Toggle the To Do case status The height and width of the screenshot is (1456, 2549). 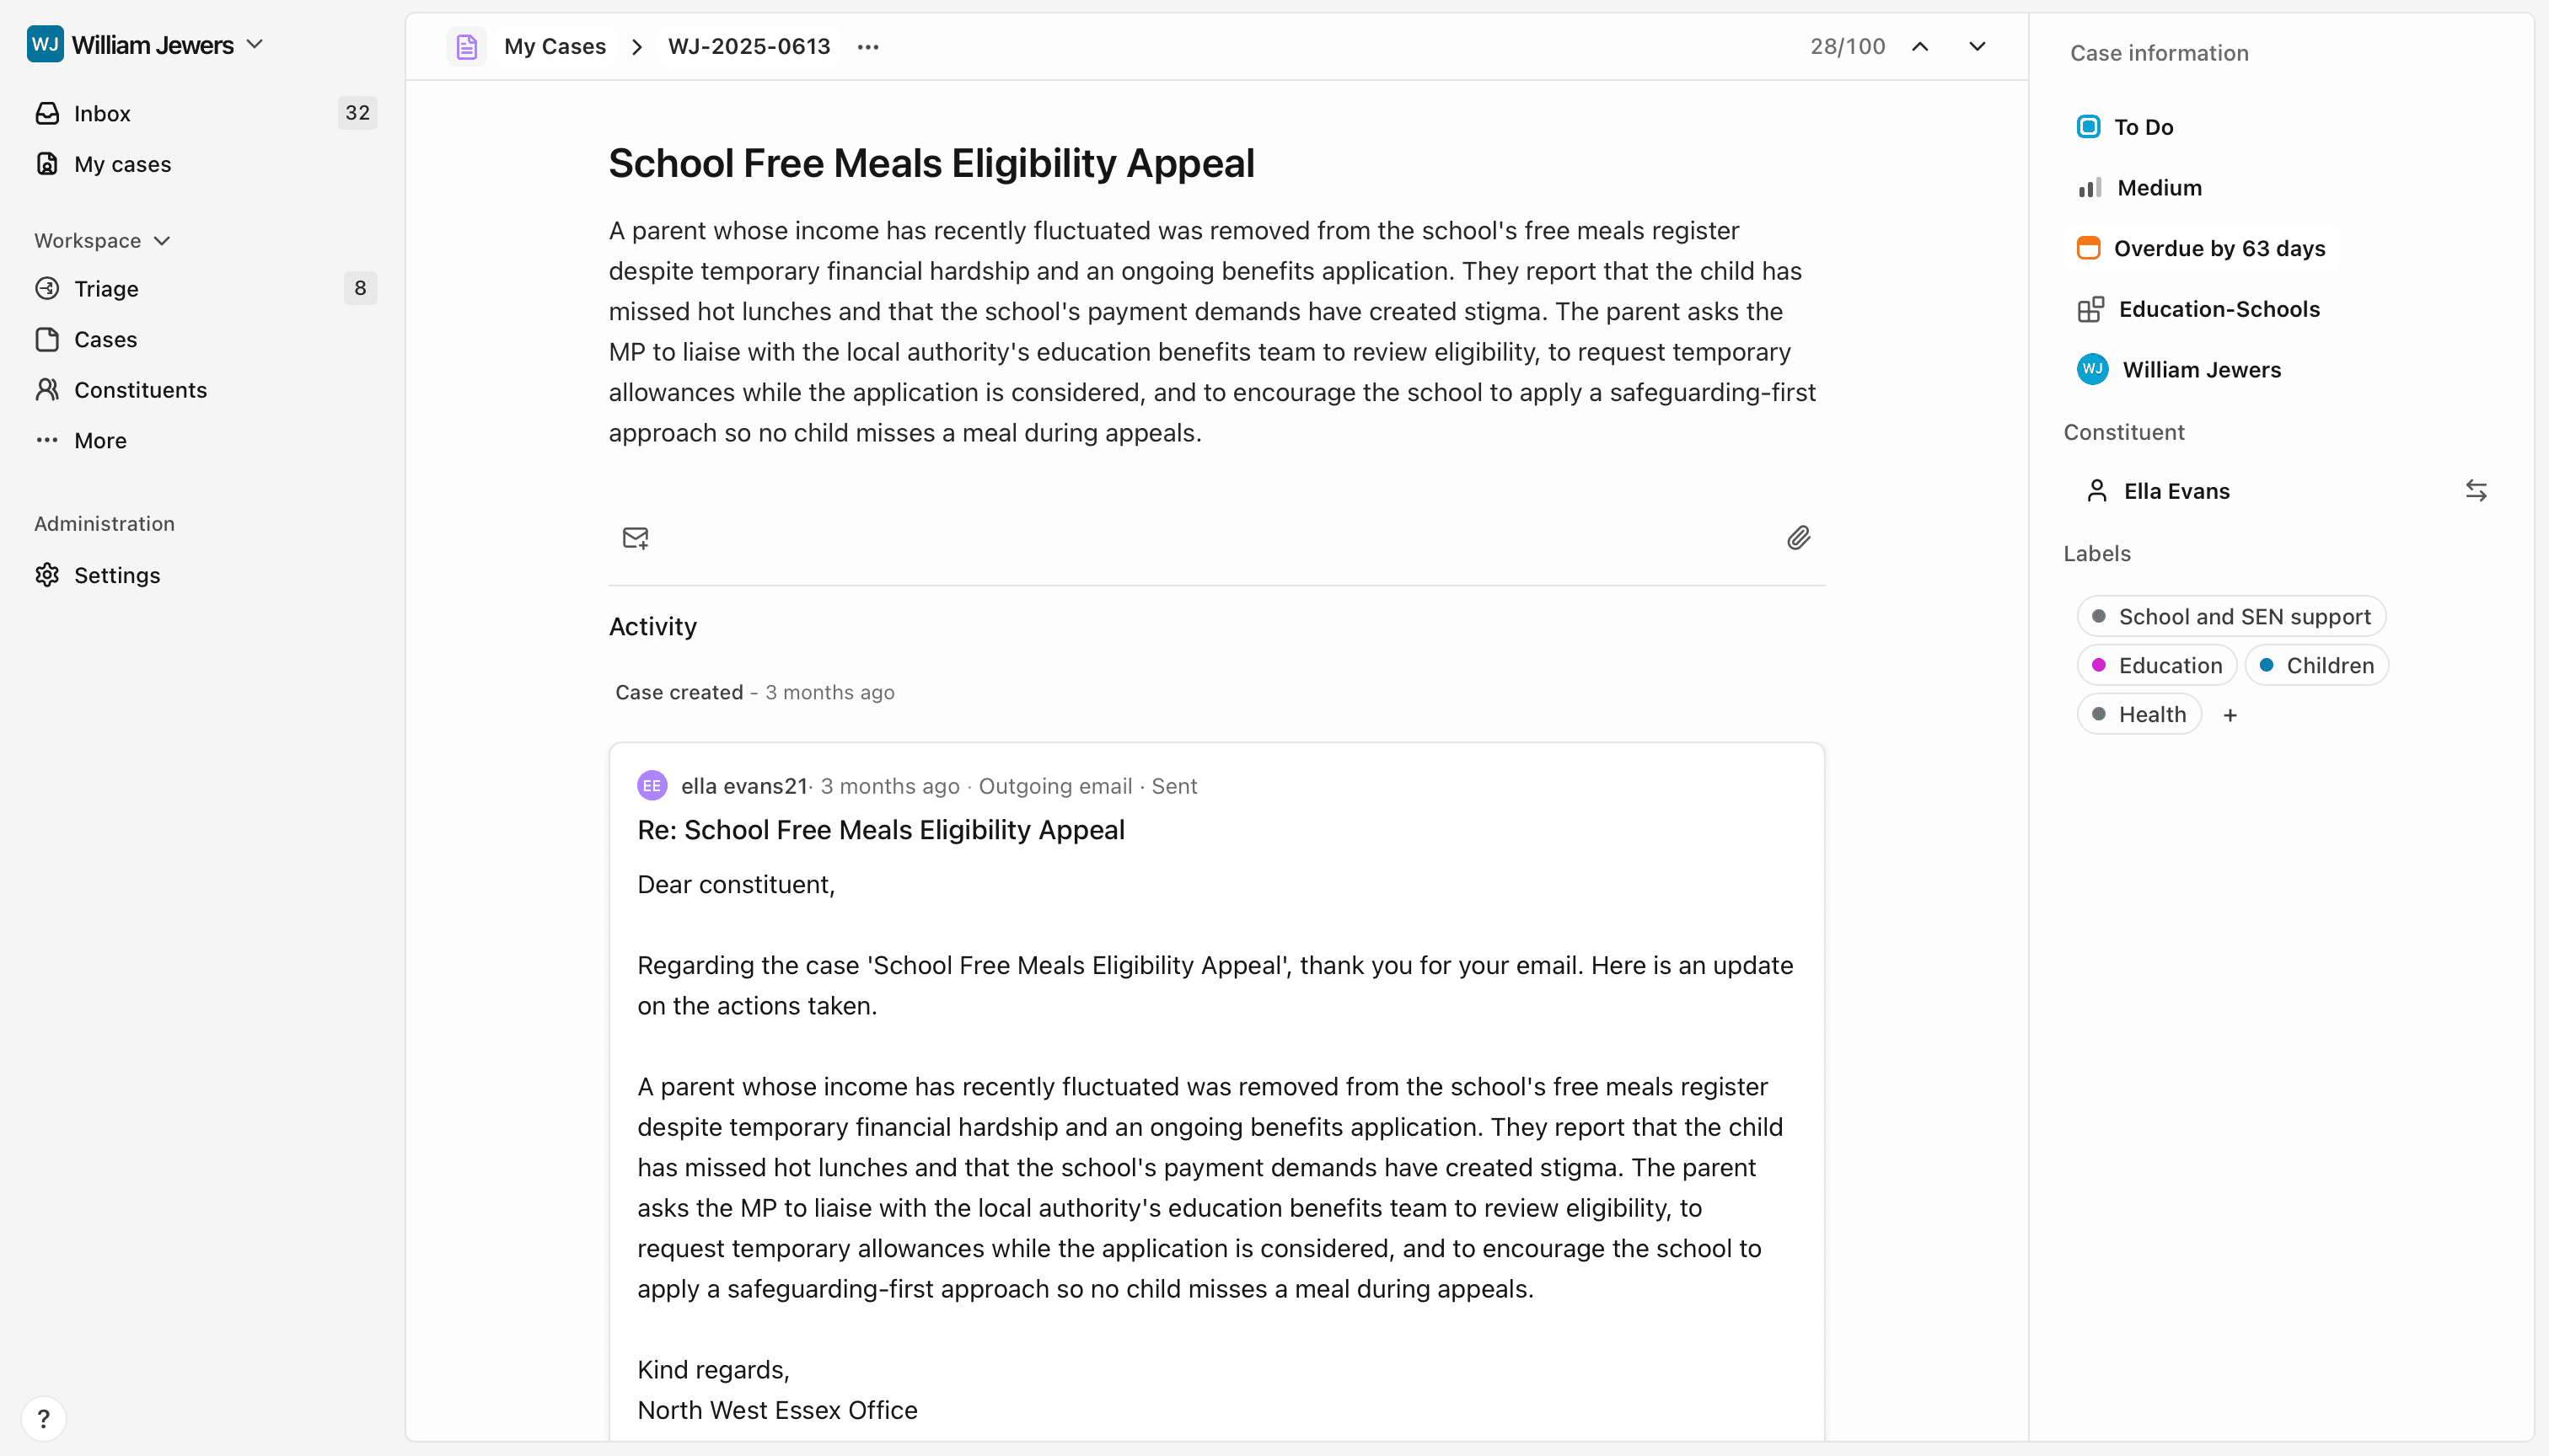tap(2143, 126)
